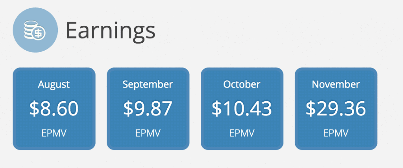Click the EPMV label under October
Viewport: 403px width, 168px height.
click(242, 133)
